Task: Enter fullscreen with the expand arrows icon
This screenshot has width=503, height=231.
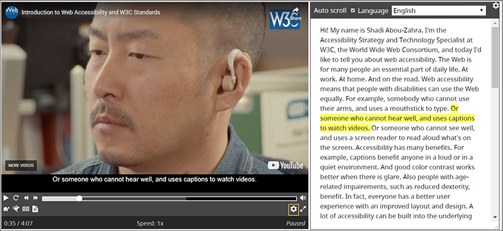Action: coord(303,209)
